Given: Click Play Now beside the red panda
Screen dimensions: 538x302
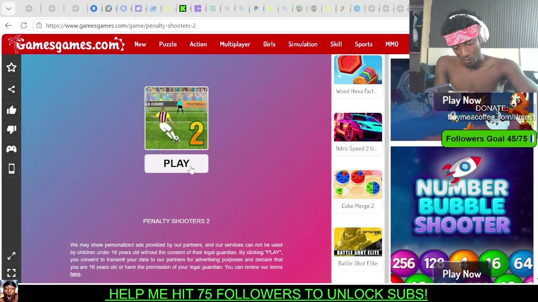Looking at the screenshot, I should click(462, 101).
